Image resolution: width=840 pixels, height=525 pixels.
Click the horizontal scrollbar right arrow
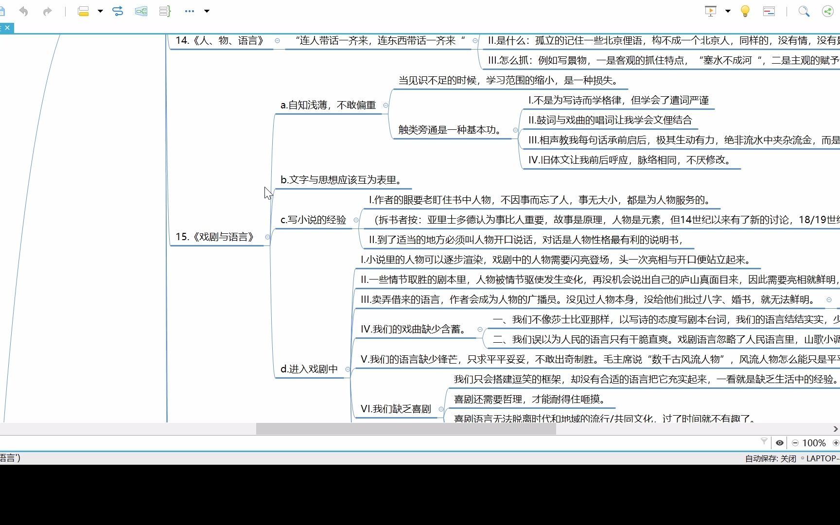(836, 429)
